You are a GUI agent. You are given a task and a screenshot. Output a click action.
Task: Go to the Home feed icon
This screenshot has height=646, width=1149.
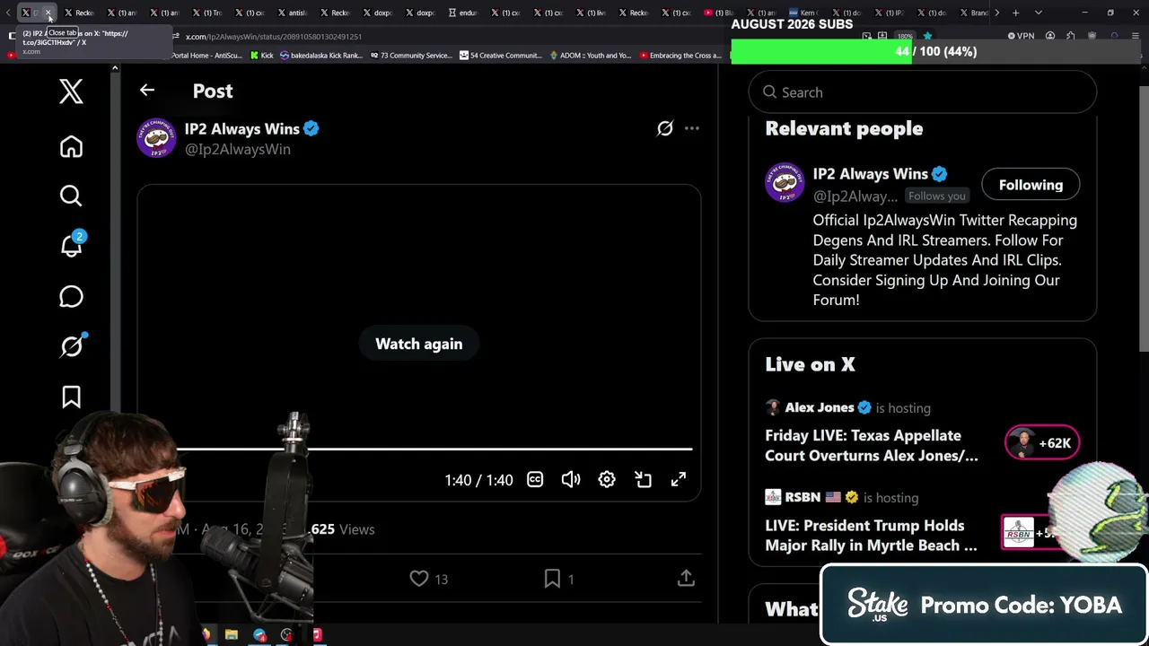[x=71, y=146]
